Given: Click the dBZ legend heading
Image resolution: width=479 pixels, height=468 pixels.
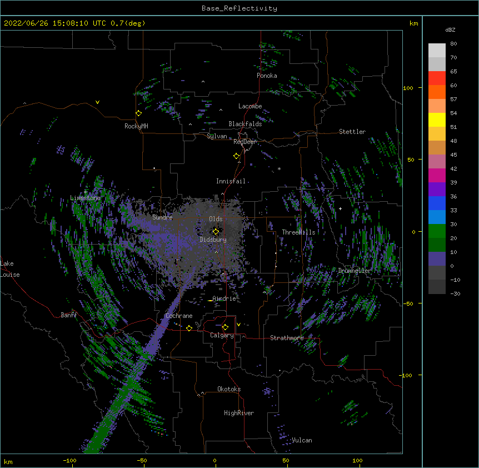Looking at the screenshot, I should (450, 30).
